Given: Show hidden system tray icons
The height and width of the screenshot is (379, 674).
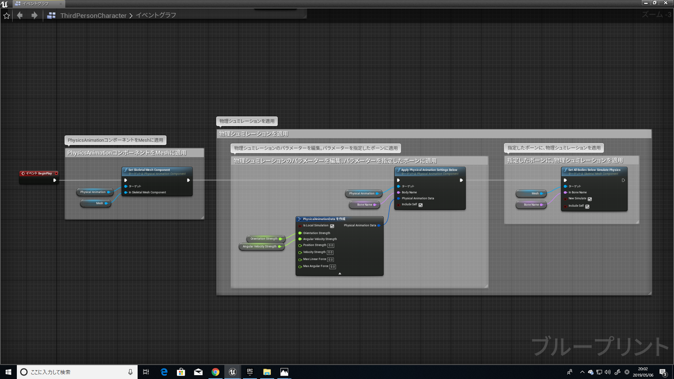Looking at the screenshot, I should 582,372.
